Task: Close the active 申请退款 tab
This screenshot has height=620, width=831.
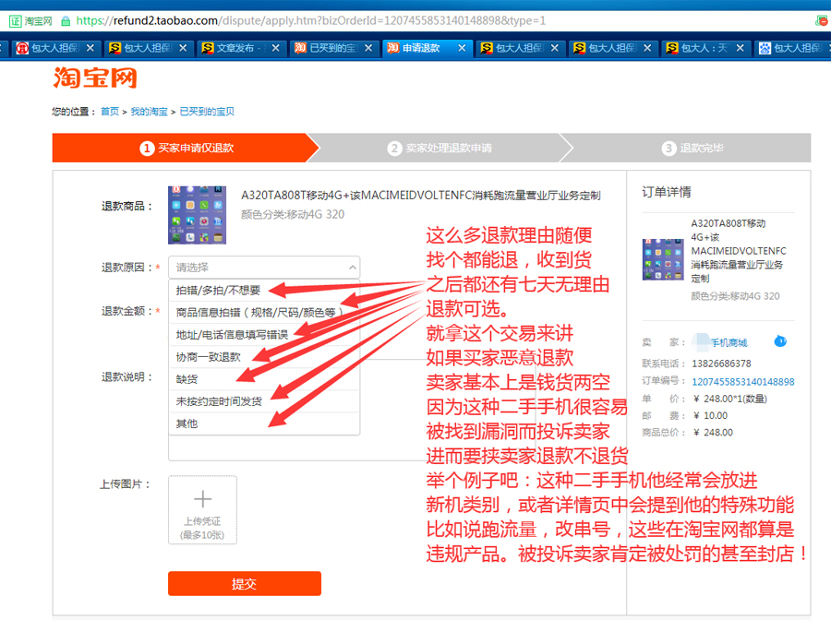Action: (463, 48)
